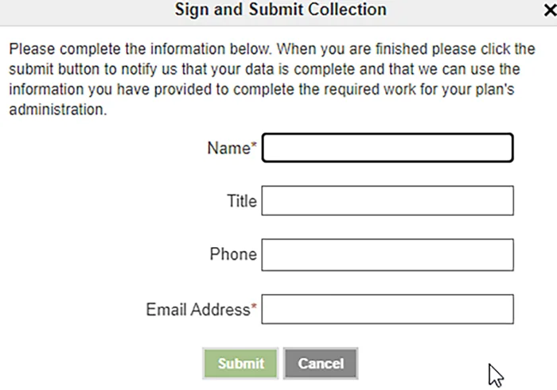The image size is (557, 390).
Task: Click the Name field label
Action: tap(228, 148)
